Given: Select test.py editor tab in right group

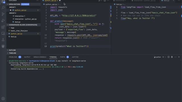Looking at the screenshot, I should (x=166, y=1).
